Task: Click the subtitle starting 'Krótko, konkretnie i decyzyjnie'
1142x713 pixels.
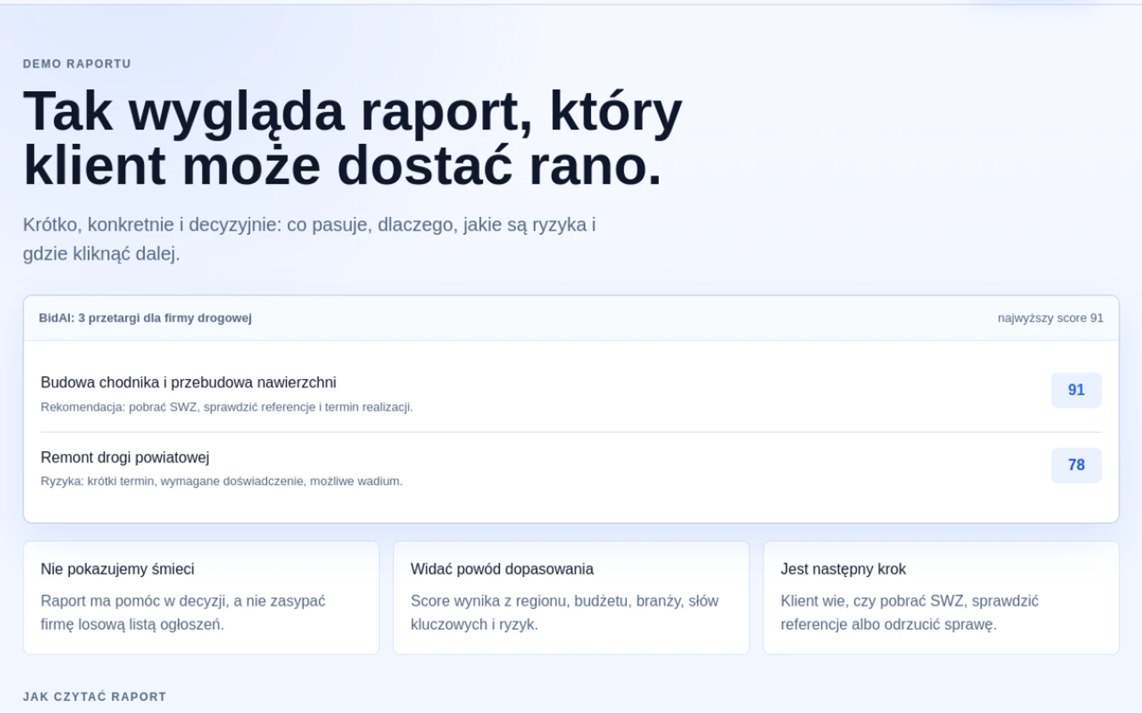Action: point(309,239)
